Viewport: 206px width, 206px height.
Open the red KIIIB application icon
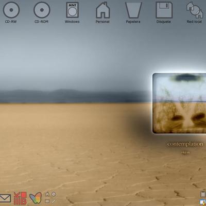click(20, 198)
